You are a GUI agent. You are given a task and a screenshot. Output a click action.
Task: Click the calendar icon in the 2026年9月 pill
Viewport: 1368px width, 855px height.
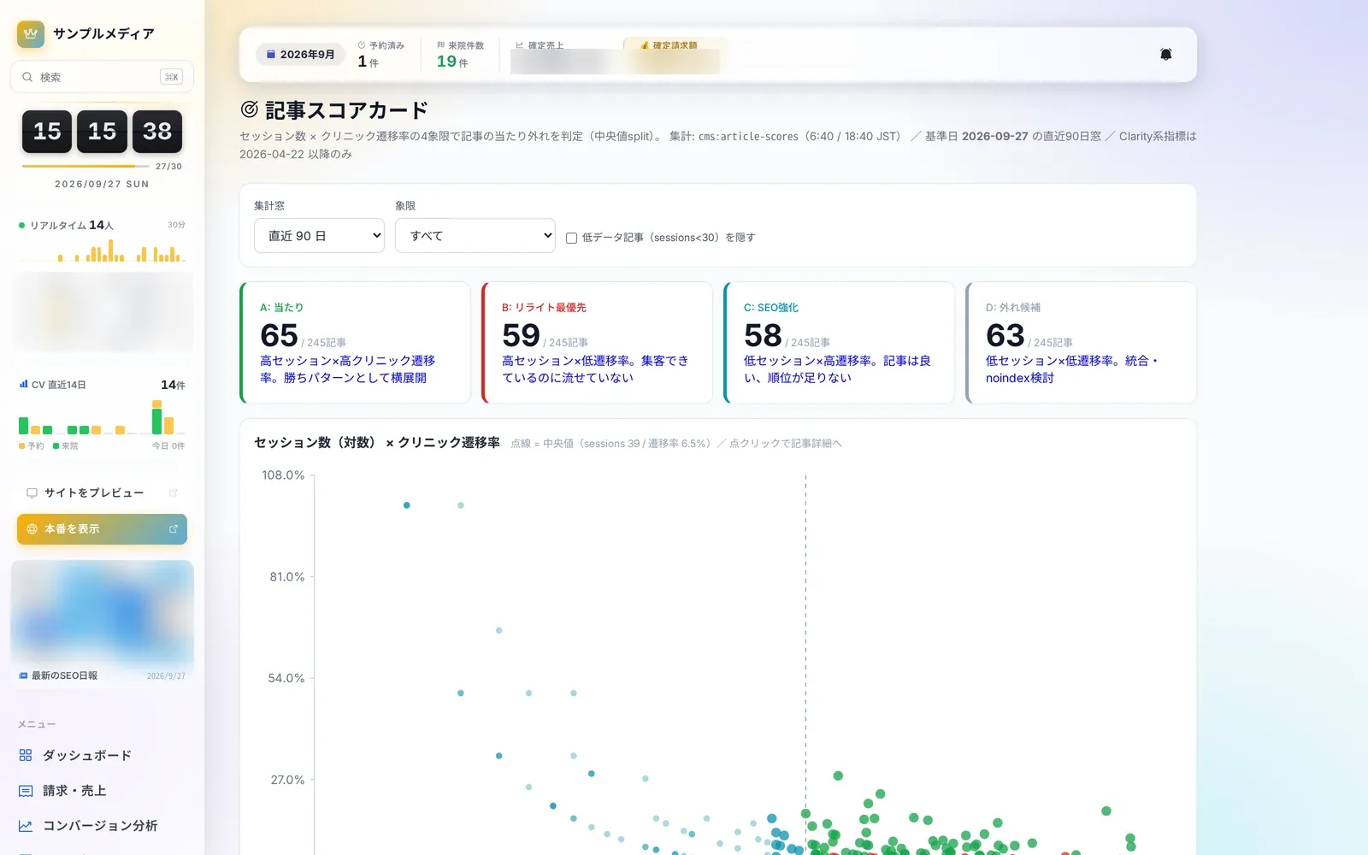click(271, 55)
